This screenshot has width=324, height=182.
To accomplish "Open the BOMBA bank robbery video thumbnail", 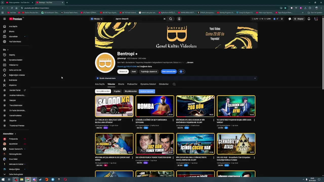I will coord(155,106).
